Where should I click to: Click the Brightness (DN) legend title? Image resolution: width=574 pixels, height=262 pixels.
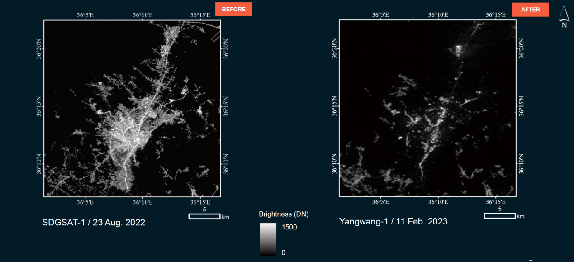tap(284, 214)
